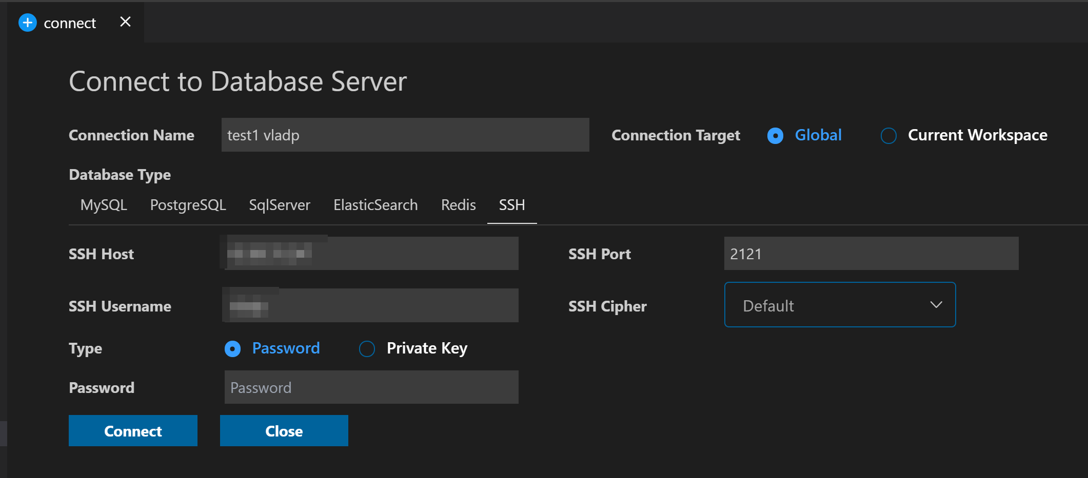
Task: Click the Password input field
Action: point(371,387)
